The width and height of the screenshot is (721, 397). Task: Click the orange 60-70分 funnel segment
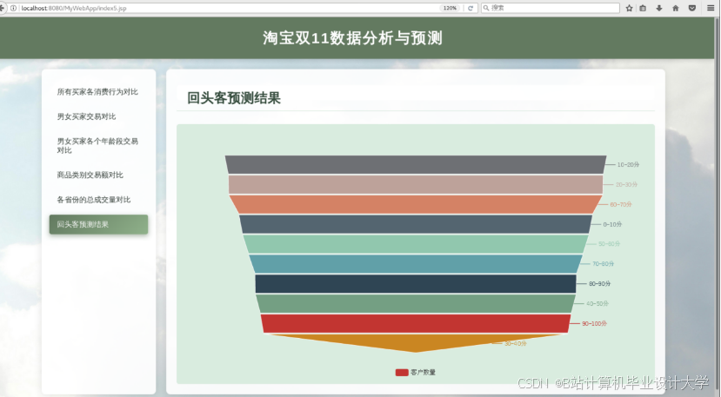pos(416,204)
